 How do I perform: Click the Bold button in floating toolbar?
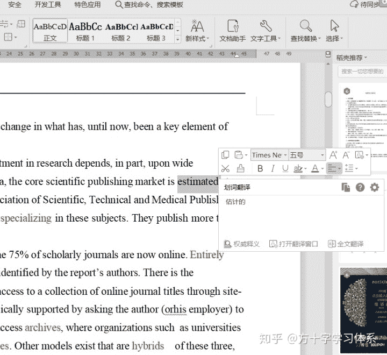point(260,169)
